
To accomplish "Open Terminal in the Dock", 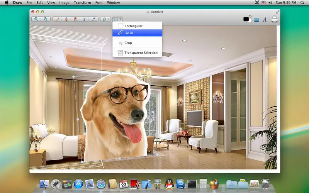I will coord(192,184).
